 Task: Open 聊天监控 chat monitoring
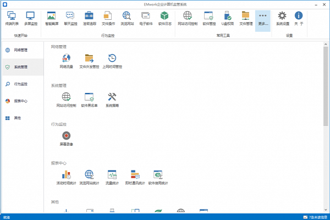[x=71, y=19]
